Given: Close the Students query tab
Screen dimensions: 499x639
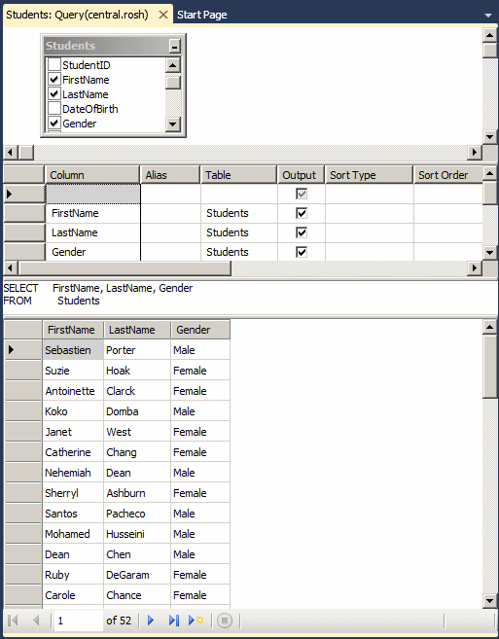Looking at the screenshot, I should pyautogui.click(x=163, y=16).
